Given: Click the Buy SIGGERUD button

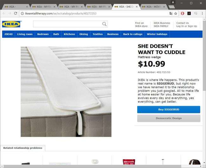Looking at the screenshot, I should 169,110.
